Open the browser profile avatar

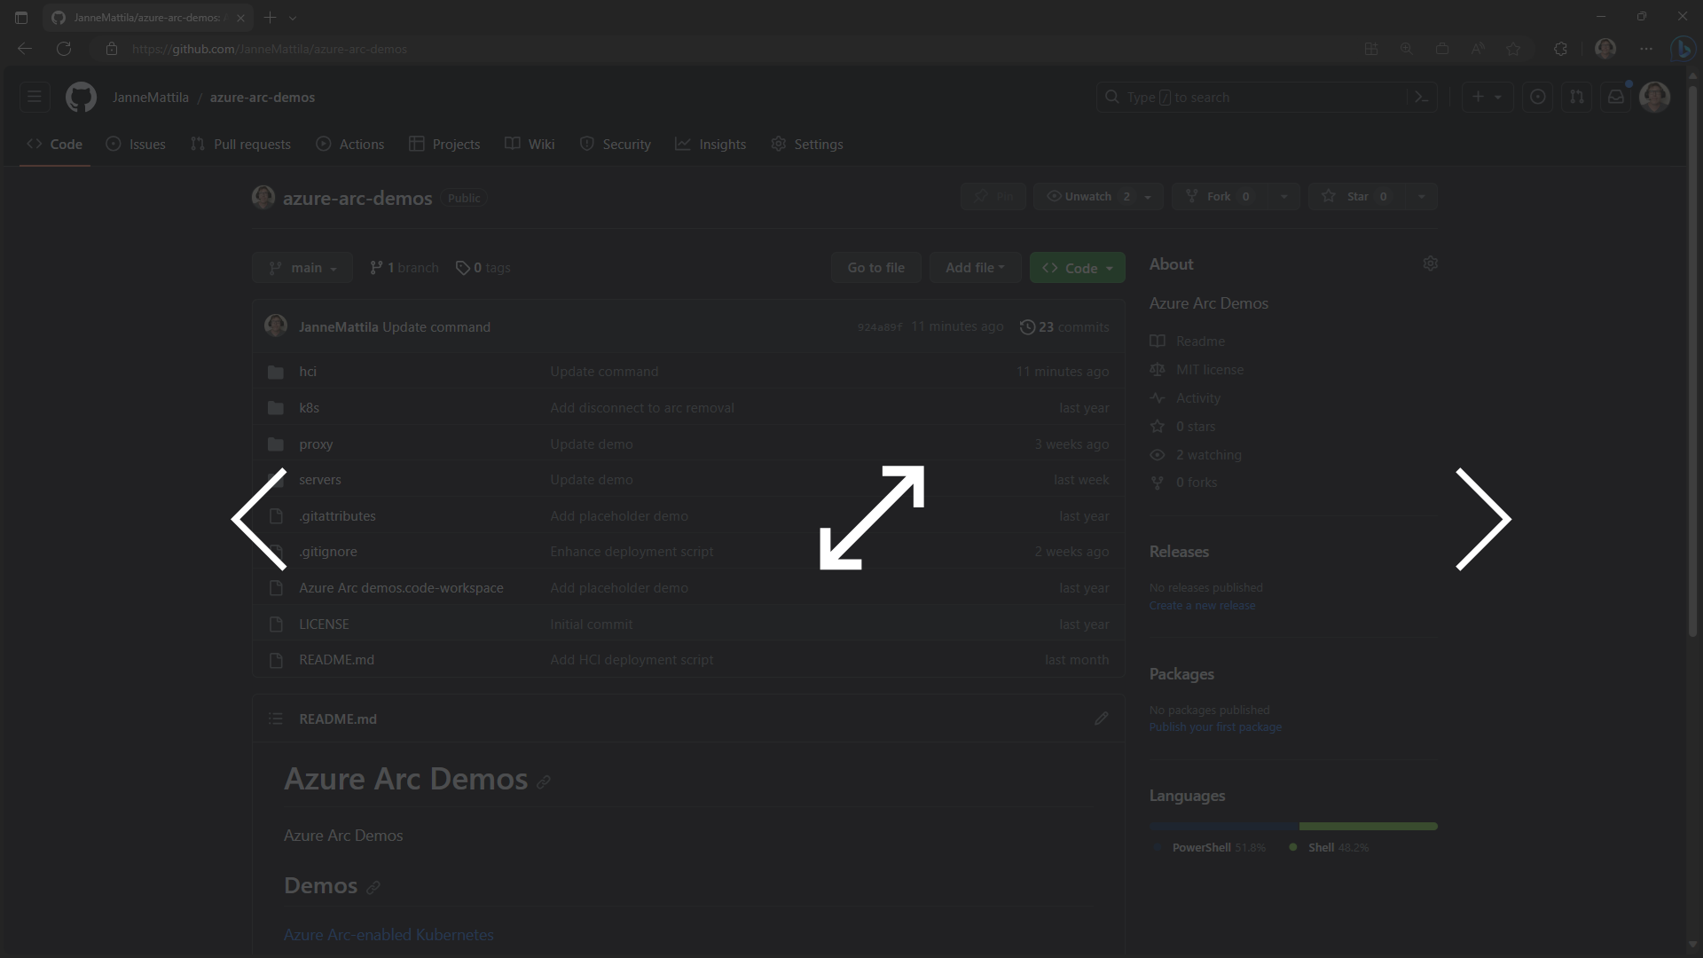(1605, 49)
